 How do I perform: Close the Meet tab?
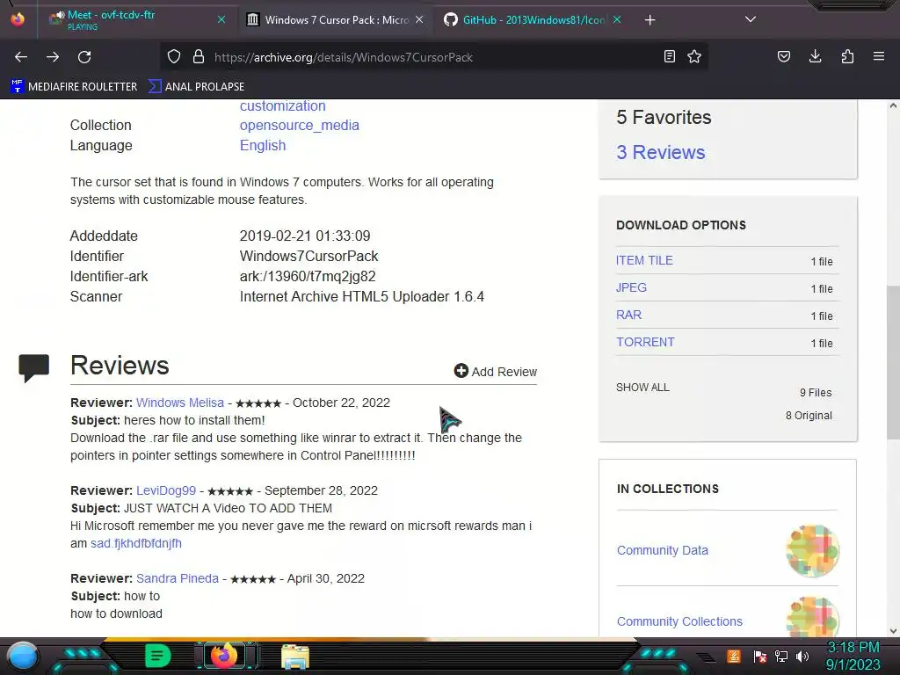[x=221, y=19]
